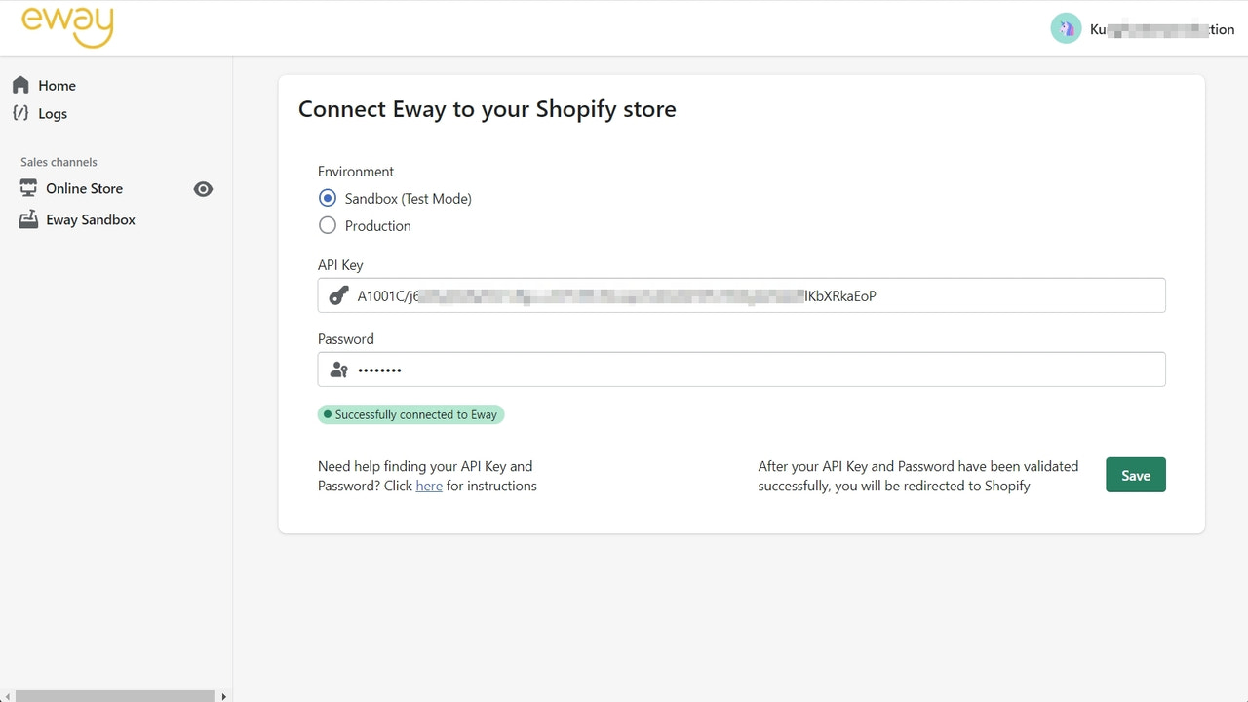Click the scrollbar right arrow
This screenshot has width=1248, height=702.
pyautogui.click(x=224, y=696)
